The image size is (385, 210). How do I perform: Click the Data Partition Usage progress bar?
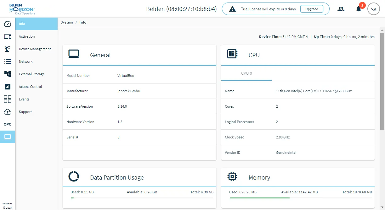point(142,198)
